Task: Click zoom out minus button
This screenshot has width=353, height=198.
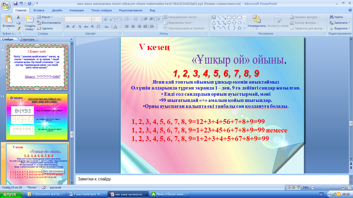Action: [x=313, y=187]
